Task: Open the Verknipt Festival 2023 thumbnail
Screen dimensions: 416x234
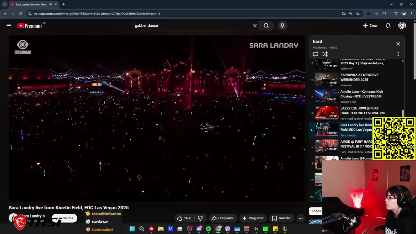Action: tap(327, 64)
